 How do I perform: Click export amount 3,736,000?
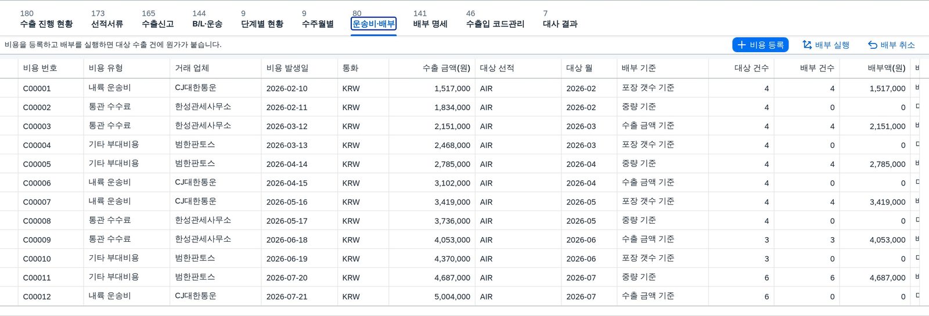coord(452,221)
